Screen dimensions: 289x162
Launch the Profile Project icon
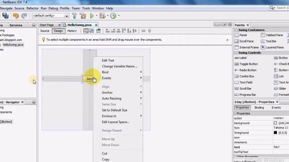pos(113,16)
